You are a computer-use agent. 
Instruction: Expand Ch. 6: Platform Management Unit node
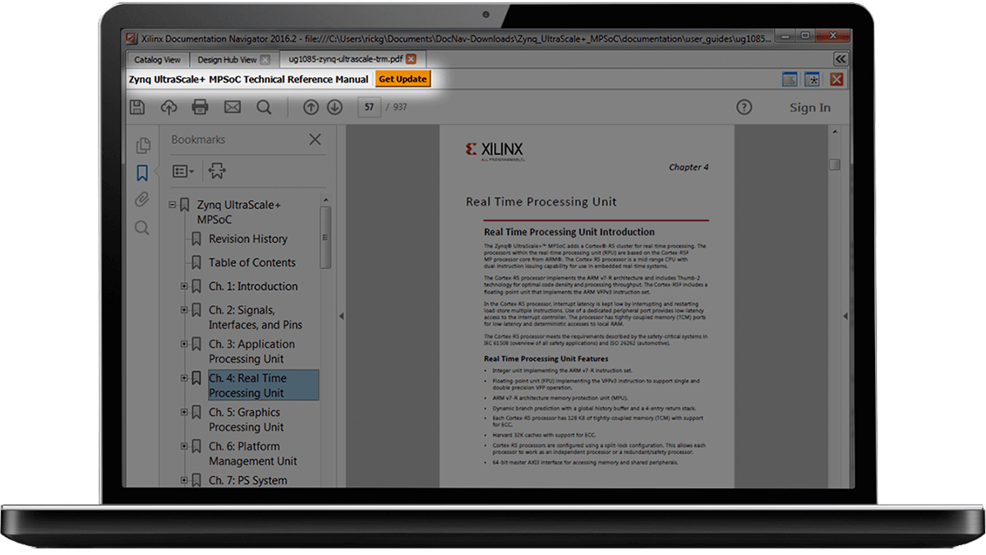pos(184,446)
